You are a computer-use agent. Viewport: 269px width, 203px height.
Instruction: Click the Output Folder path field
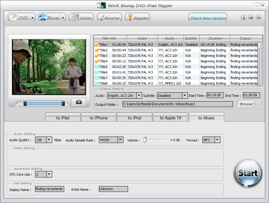pyautogui.click(x=178, y=104)
